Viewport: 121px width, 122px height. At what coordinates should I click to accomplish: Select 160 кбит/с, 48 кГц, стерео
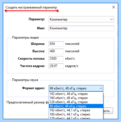pos(76,98)
